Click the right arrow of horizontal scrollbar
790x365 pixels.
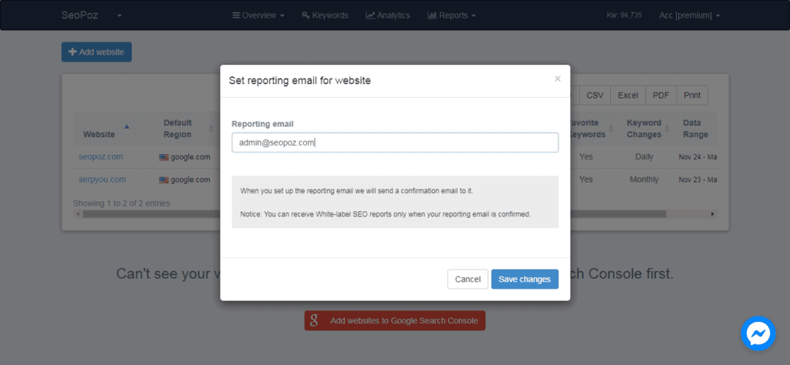[712, 214]
